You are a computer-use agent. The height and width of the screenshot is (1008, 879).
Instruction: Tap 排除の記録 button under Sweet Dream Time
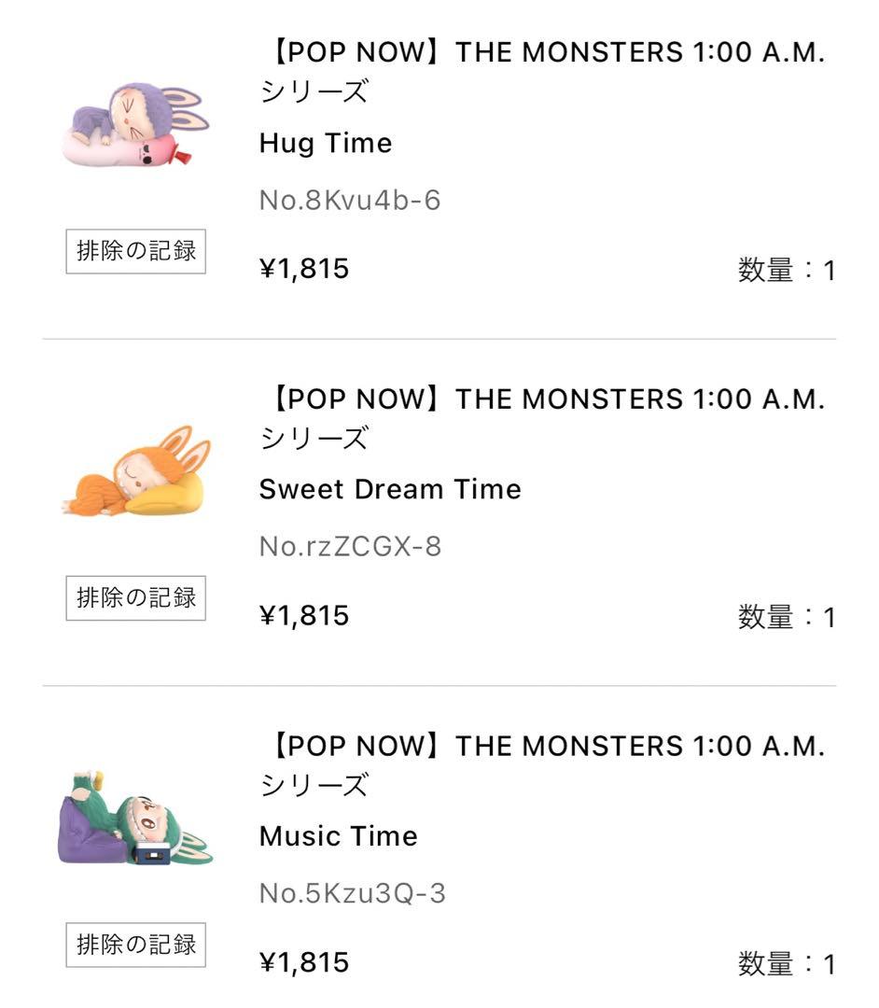click(x=136, y=598)
